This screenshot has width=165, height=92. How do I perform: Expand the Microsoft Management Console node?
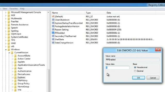click(x=6, y=13)
